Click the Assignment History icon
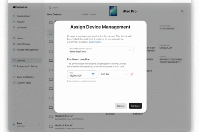Viewport: 199px width, 132px height. pos(14,66)
